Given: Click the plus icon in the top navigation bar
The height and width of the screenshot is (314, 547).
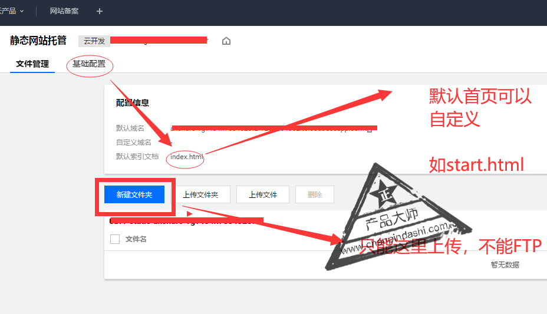Looking at the screenshot, I should (100, 12).
